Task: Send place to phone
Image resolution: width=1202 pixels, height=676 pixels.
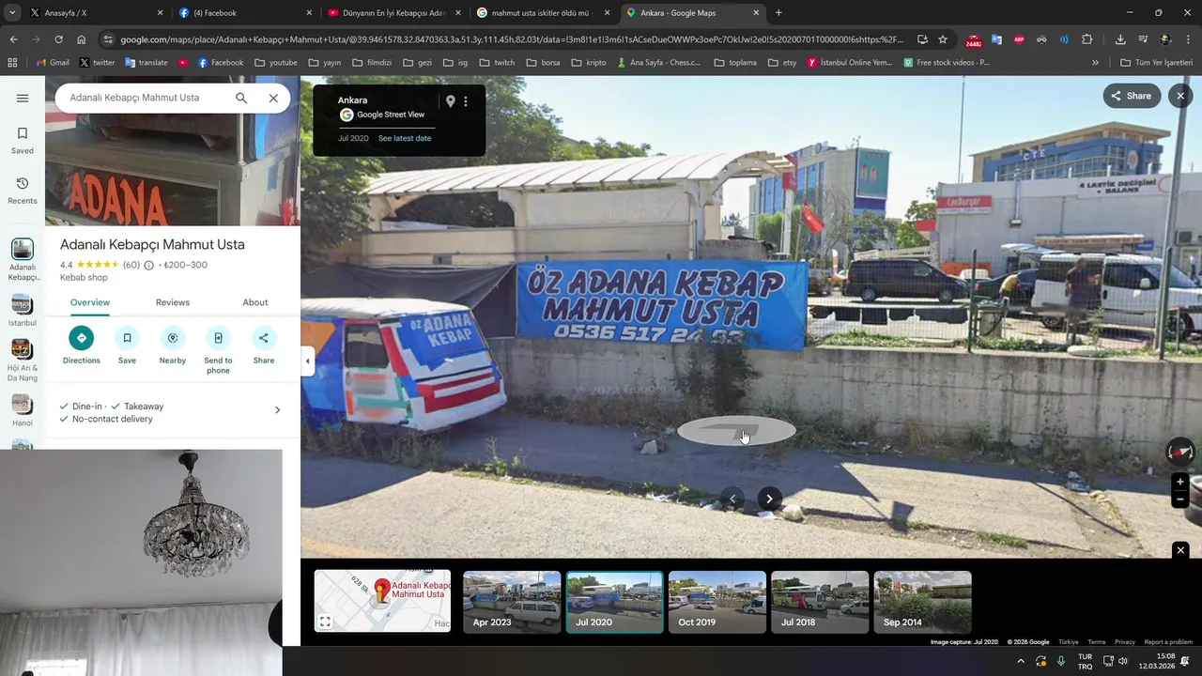Action: click(218, 350)
